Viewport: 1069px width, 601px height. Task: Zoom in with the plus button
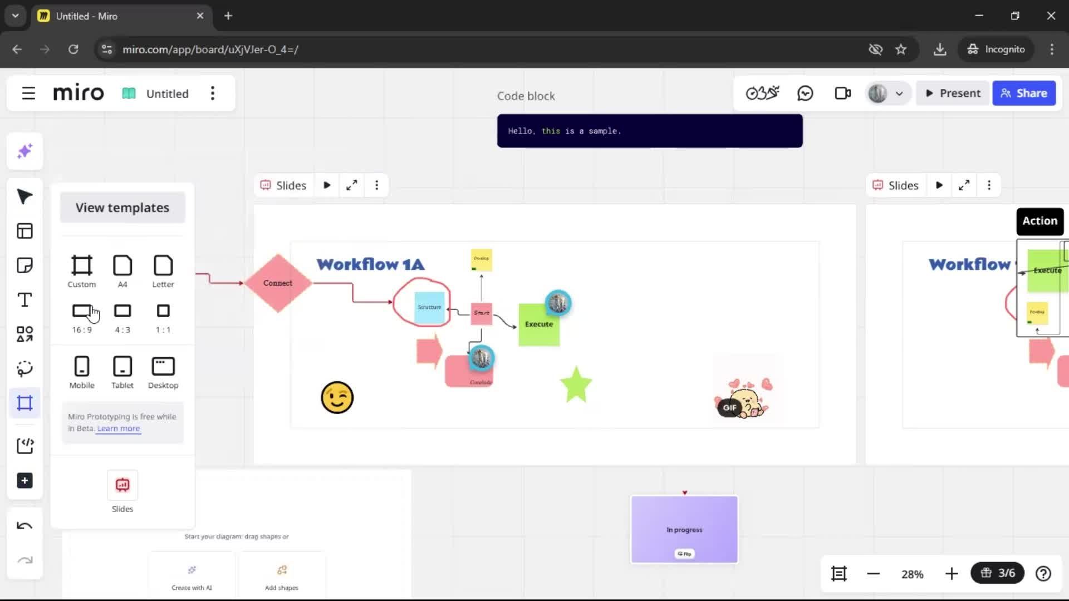(x=952, y=574)
